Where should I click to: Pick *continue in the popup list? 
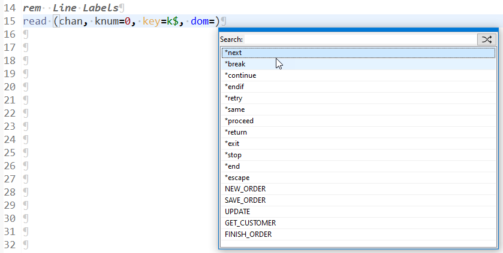[240, 75]
